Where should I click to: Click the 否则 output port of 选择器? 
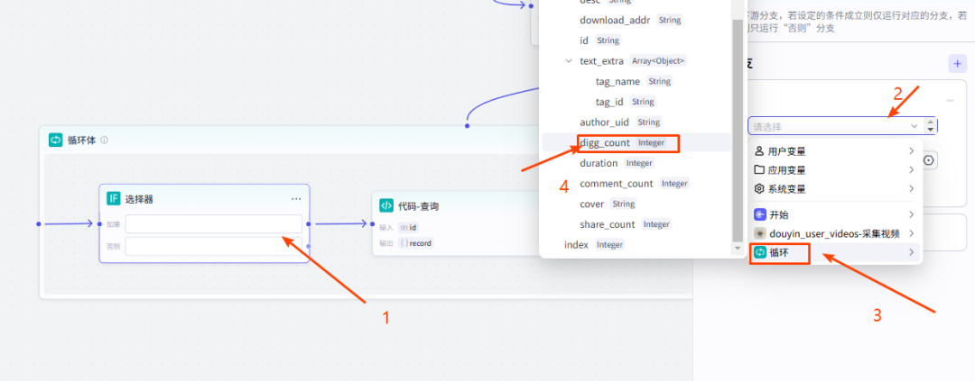pyautogui.click(x=309, y=247)
